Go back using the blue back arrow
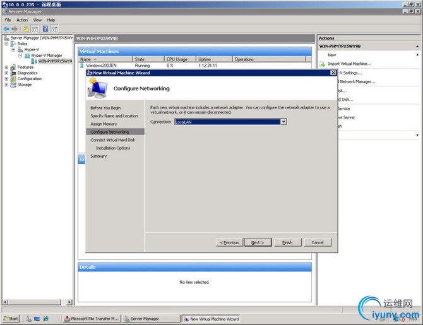This screenshot has height=325, width=423. (6, 29)
